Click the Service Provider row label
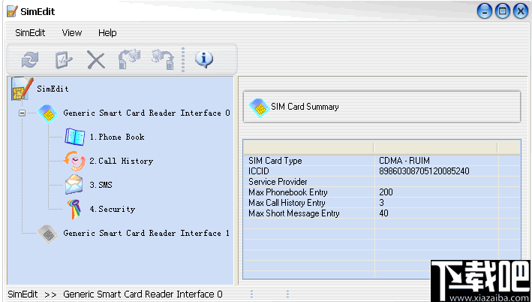 coord(278,181)
